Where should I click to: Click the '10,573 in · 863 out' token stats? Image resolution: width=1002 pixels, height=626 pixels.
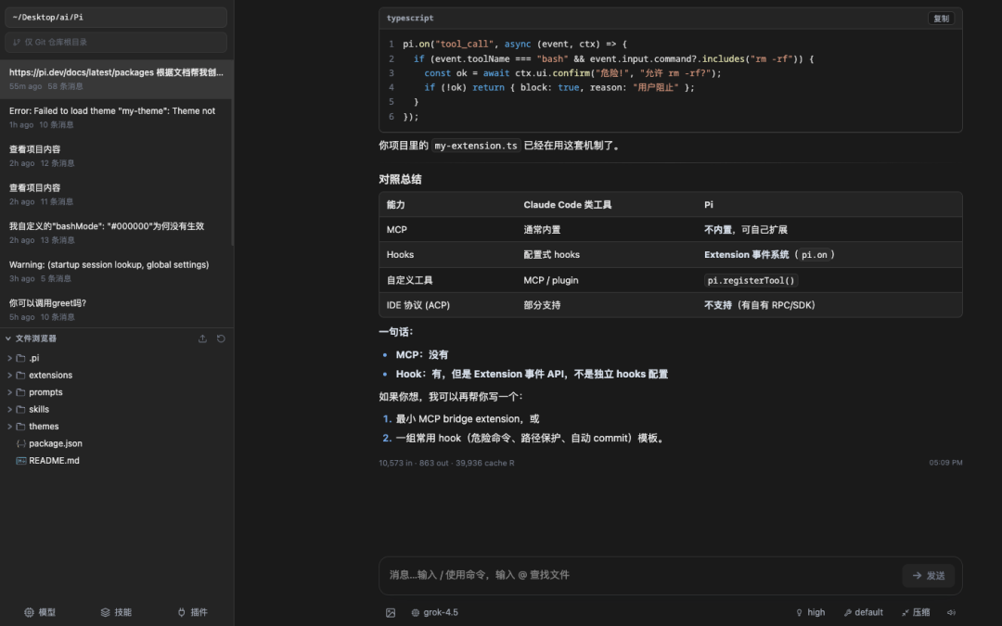coord(446,463)
